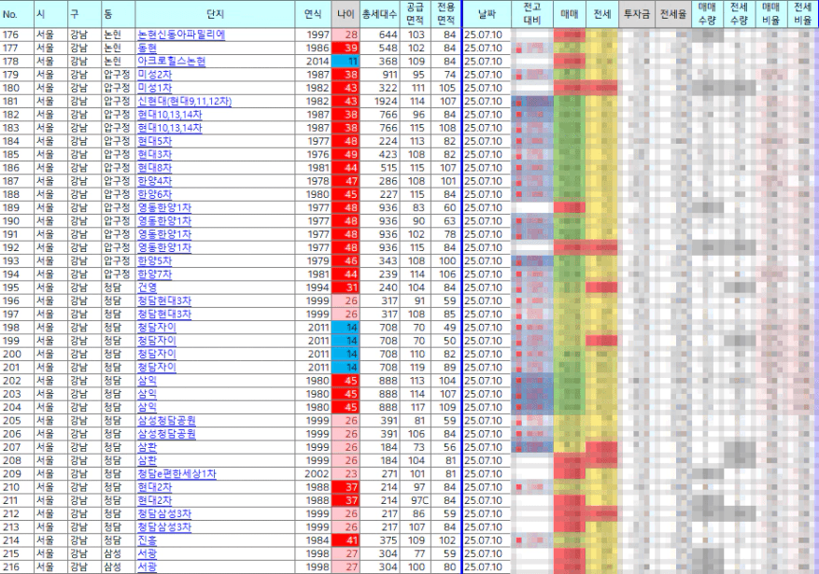Open 현대2차 link in row 210
Screen dimensions: 819x574
tap(155, 487)
